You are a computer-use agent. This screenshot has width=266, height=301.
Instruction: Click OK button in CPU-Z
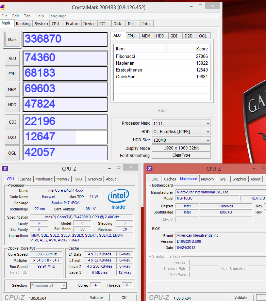(x=124, y=298)
